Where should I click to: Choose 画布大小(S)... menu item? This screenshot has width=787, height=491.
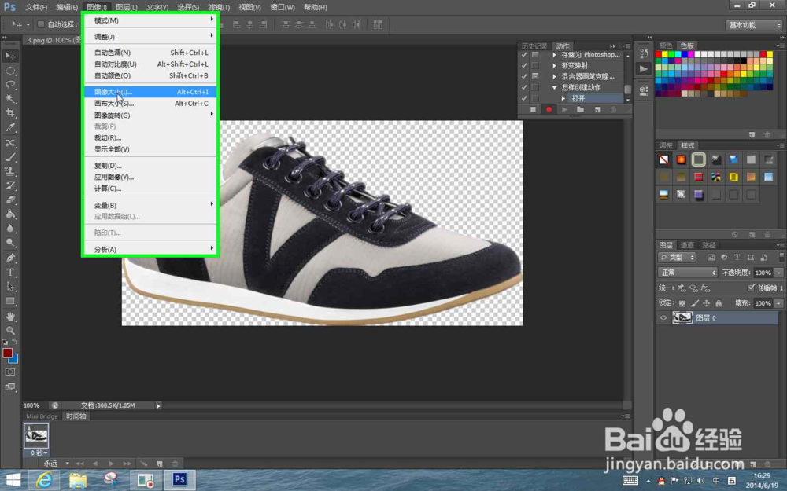(x=150, y=104)
